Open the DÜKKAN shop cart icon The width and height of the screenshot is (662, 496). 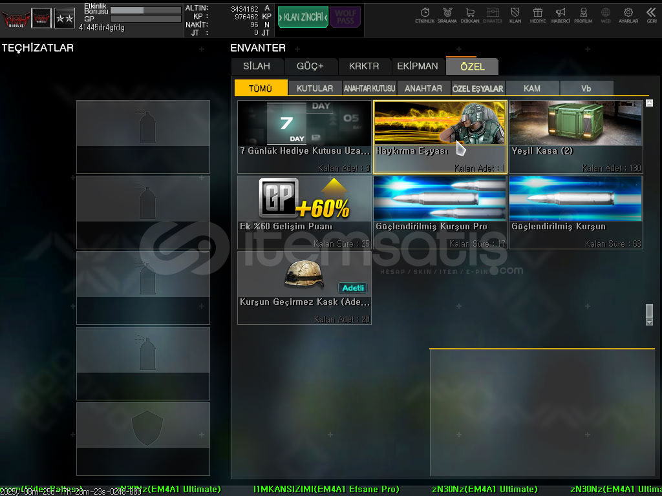(x=470, y=15)
